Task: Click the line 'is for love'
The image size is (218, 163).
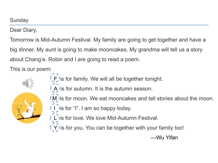Action: pos(109,118)
